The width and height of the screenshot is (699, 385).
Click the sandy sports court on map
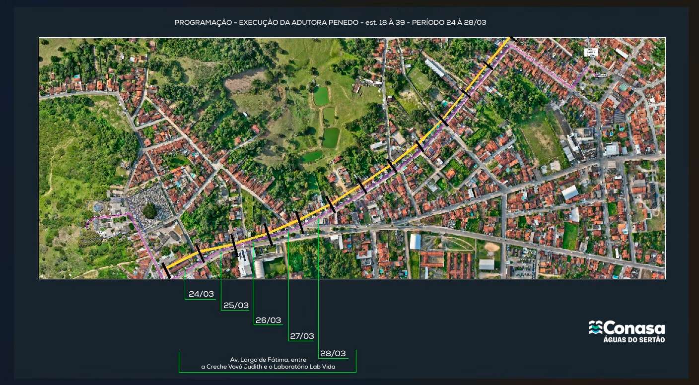coord(491,247)
